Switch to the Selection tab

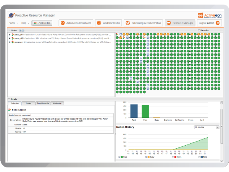pos(15,103)
